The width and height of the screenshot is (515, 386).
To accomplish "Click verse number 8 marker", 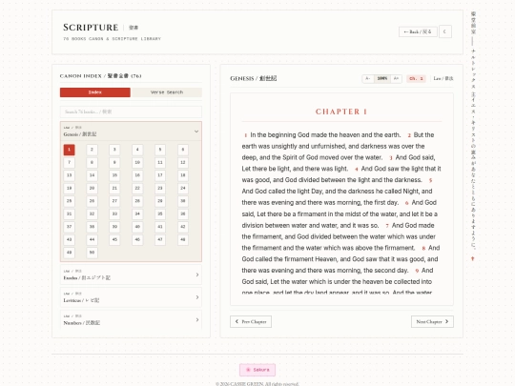I will click(x=423, y=248).
